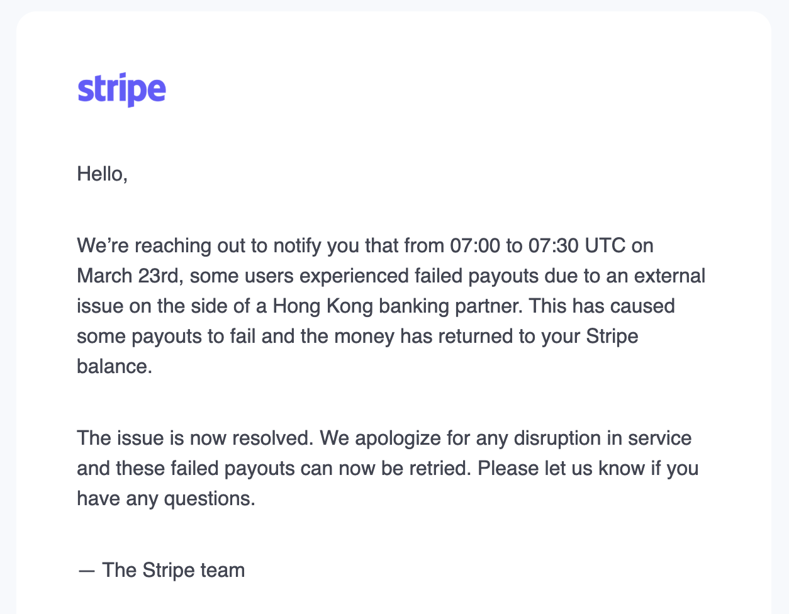Click the phrase "disruption in service"
789x614 pixels.
[x=603, y=438]
